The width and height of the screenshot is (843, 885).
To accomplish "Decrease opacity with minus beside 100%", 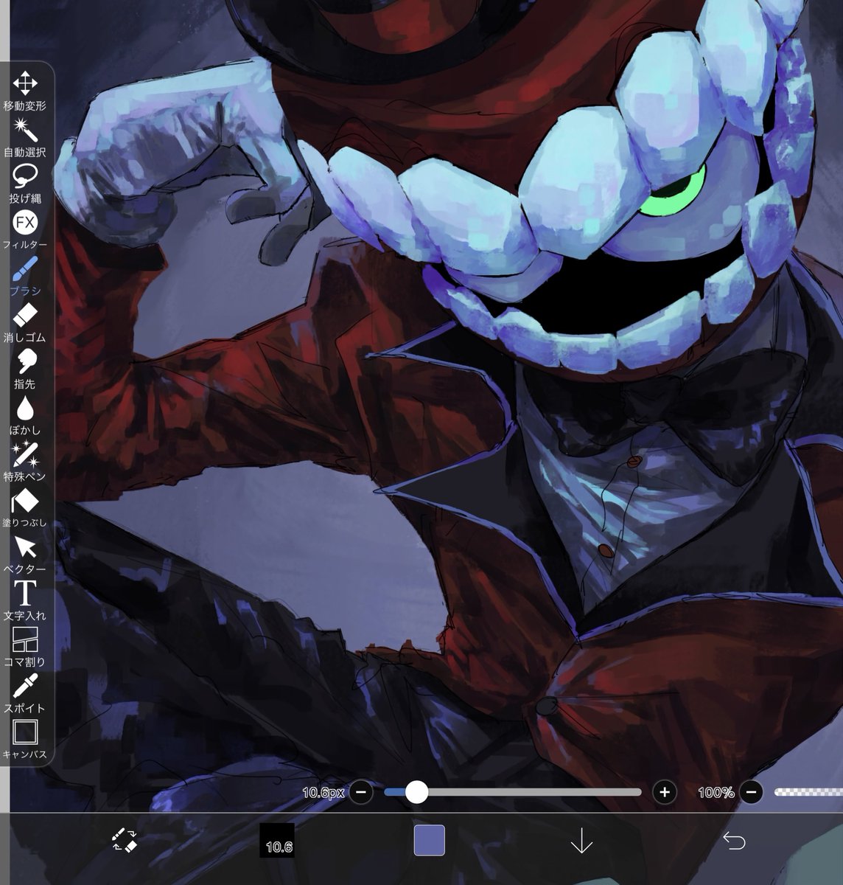I will pos(751,792).
